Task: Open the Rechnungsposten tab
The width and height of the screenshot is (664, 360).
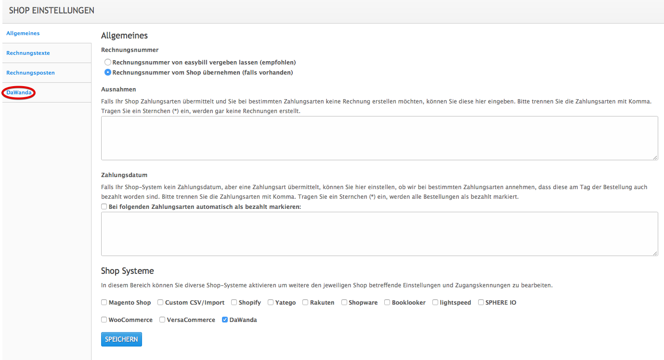Action: [30, 73]
